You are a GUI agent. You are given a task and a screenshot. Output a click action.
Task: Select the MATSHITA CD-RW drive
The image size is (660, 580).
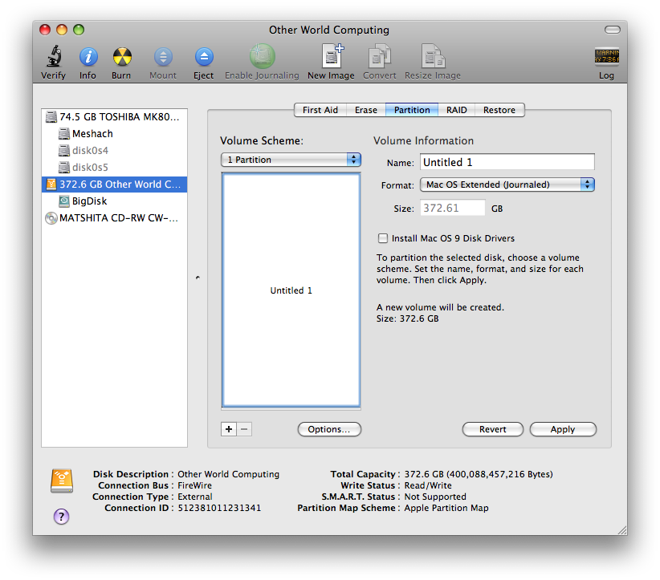click(114, 218)
